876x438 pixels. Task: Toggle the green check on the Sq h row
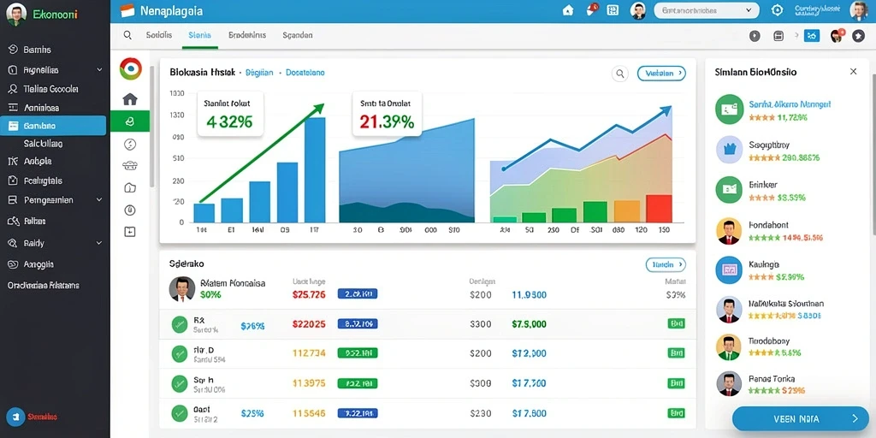[x=179, y=383]
